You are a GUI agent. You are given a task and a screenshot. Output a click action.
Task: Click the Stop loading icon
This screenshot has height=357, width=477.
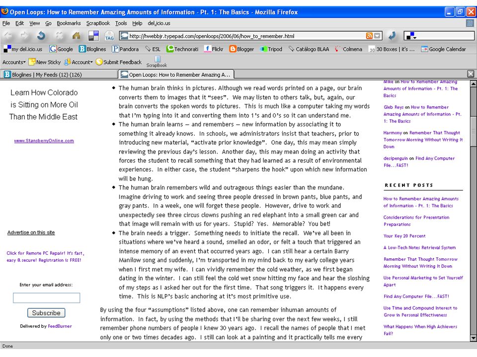pos(59,36)
